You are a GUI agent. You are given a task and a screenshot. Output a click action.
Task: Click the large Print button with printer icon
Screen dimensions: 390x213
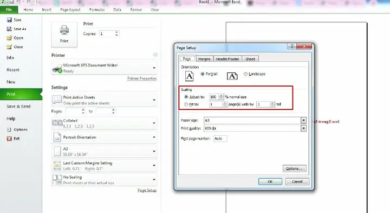tap(64, 35)
